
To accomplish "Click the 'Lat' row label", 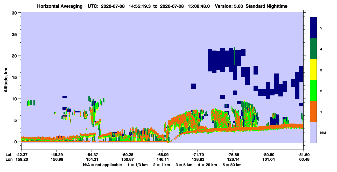I will pyautogui.click(x=8, y=155).
